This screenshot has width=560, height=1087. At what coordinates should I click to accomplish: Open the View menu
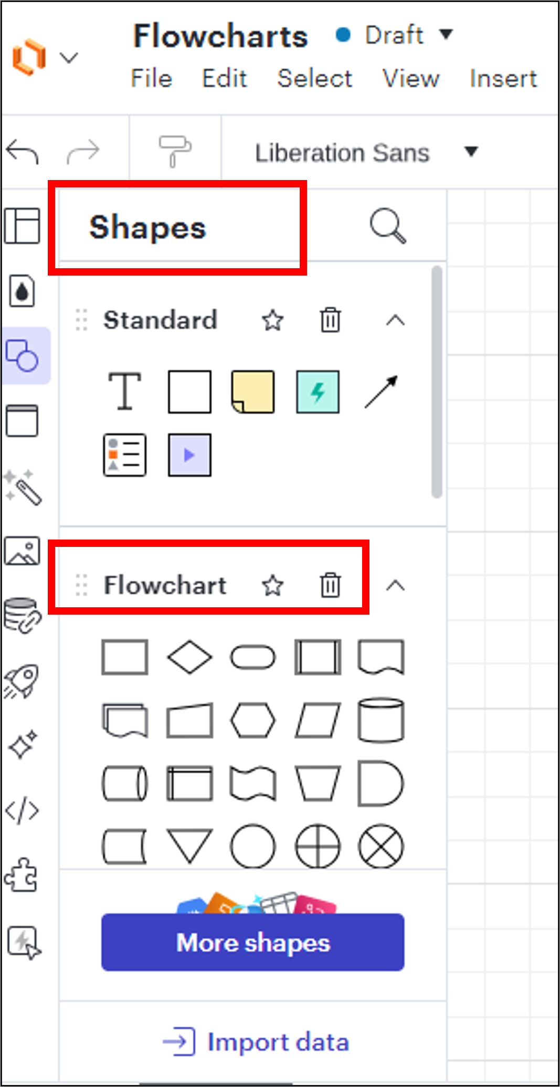pos(411,79)
